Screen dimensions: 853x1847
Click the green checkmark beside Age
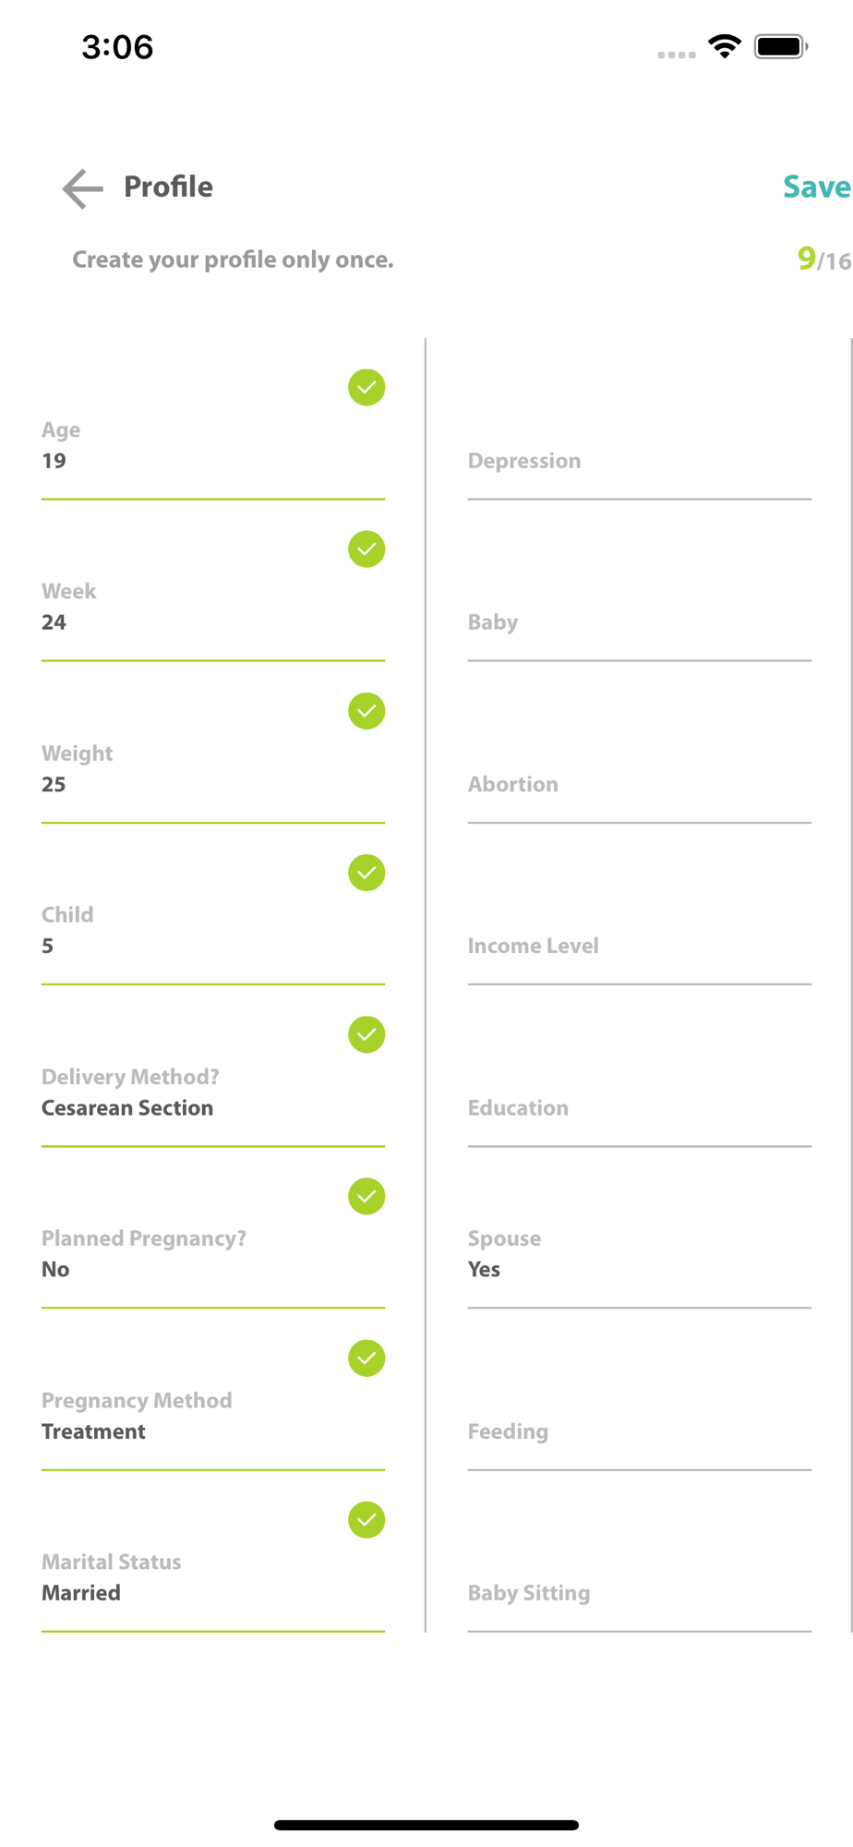coord(366,387)
